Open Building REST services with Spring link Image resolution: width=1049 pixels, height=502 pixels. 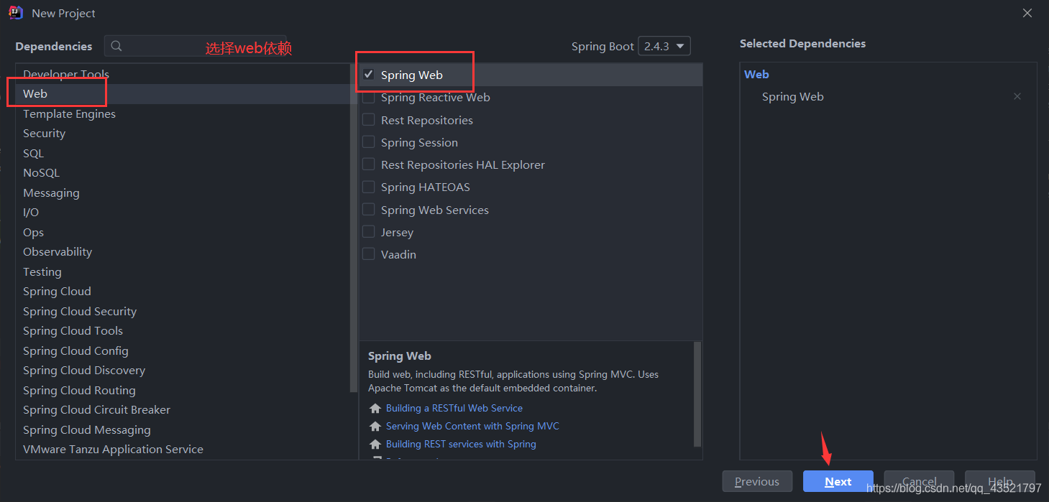pos(461,444)
